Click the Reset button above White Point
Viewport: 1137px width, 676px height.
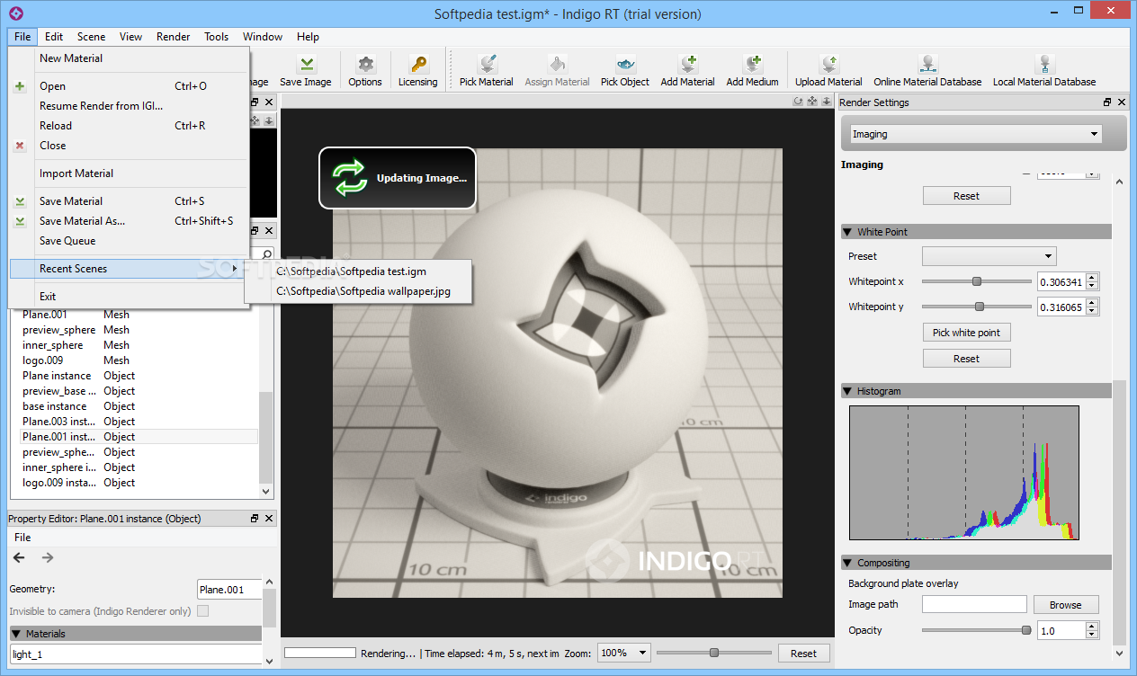point(966,196)
